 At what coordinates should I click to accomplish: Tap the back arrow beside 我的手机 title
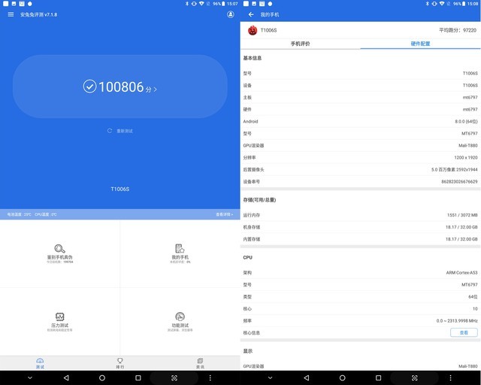251,14
